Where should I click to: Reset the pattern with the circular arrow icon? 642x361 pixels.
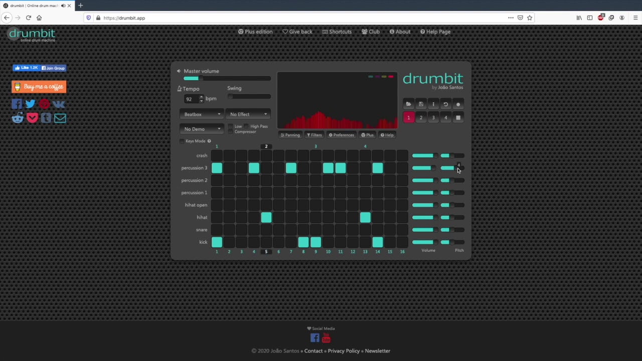pos(445,104)
